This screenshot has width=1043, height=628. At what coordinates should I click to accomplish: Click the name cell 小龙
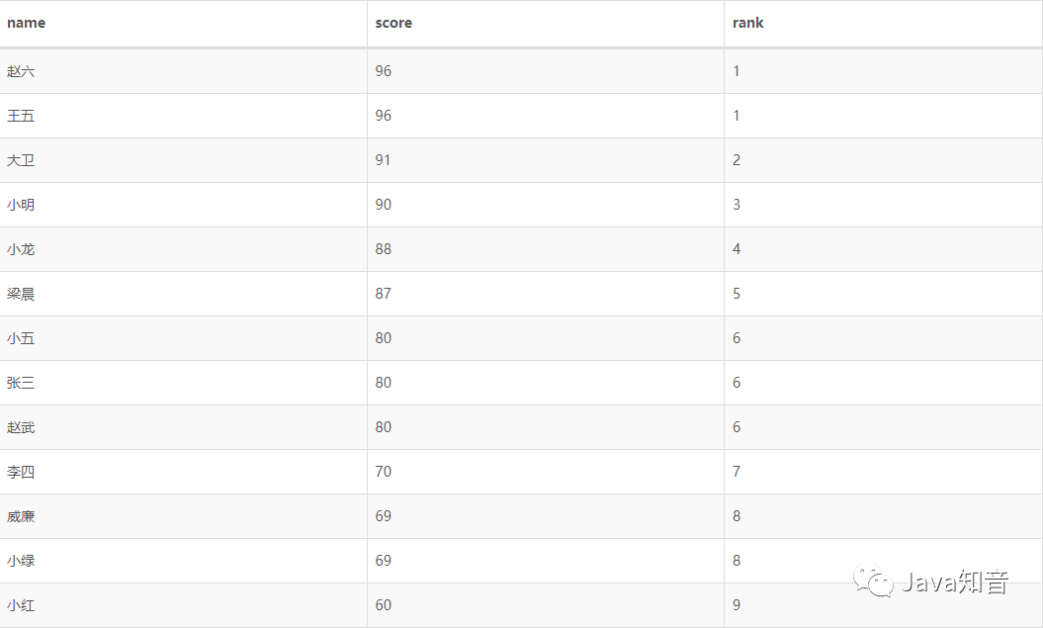21,249
